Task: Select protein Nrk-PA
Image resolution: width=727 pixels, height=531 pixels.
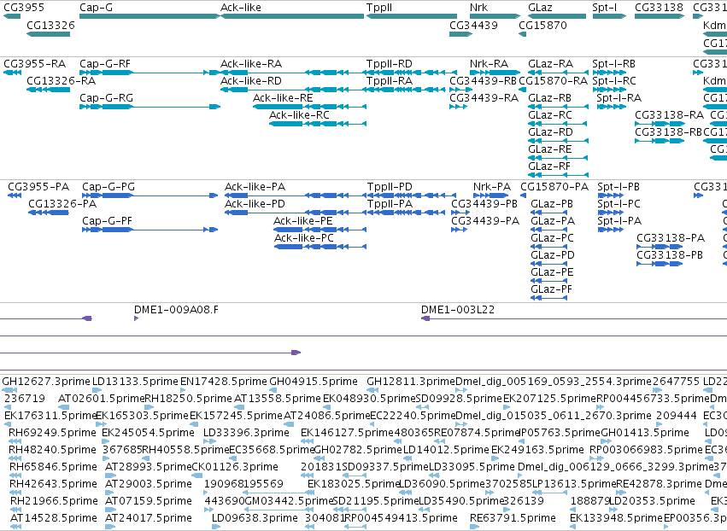Action: tap(492, 187)
